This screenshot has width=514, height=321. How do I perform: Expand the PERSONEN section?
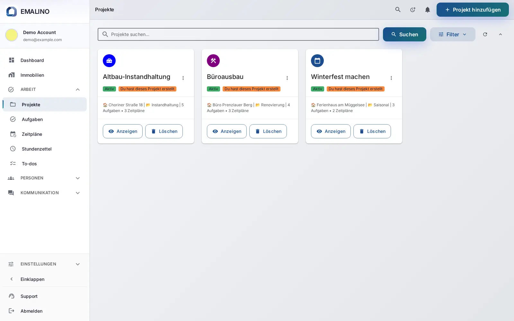pos(45,178)
